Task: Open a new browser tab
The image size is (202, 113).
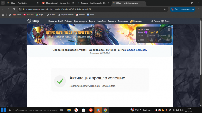Action: click(149, 3)
